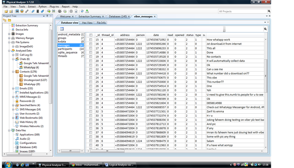Image resolution: width=294 pixels, height=168 pixels.
Task: Open the Plug-ins menu
Action: point(54,6)
